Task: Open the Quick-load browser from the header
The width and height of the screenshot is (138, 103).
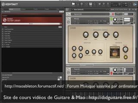Action: click(x=95, y=4)
